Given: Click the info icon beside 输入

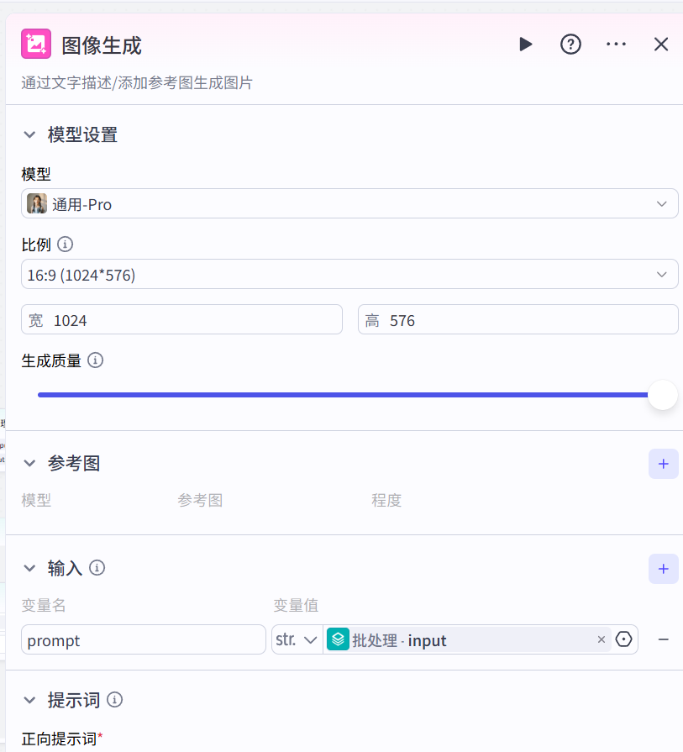Looking at the screenshot, I should 97,568.
